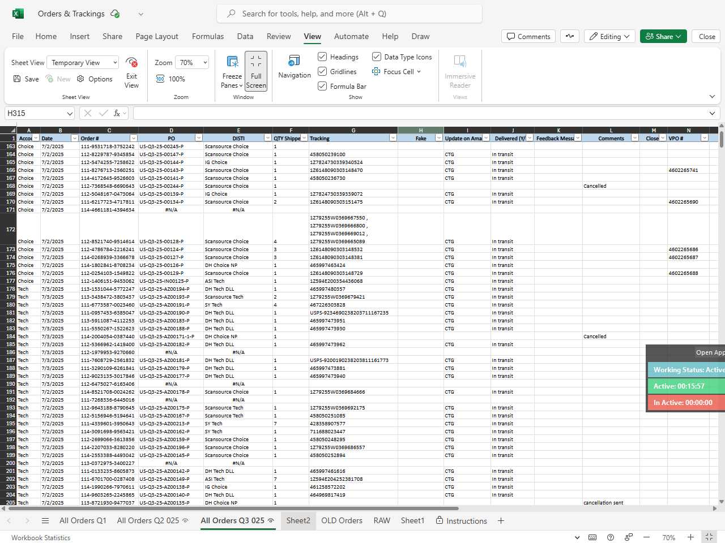Open the Zoom 70% dropdown
The image size is (725, 543).
pyautogui.click(x=191, y=63)
